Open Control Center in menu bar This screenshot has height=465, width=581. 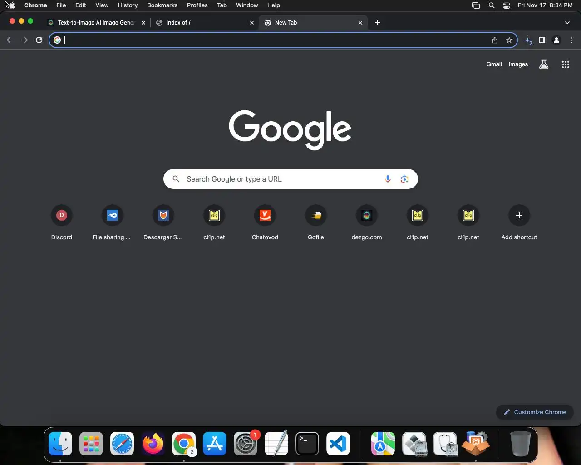pos(507,5)
